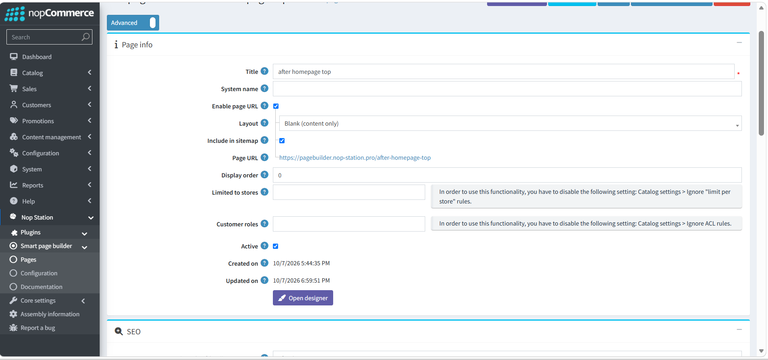
Task: Click the Limited to stores help icon
Action: click(264, 192)
